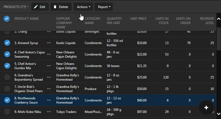
Task: Open ellipsis menu for Grandma's Boysenberry Spread
Action: pyautogui.click(x=49, y=77)
